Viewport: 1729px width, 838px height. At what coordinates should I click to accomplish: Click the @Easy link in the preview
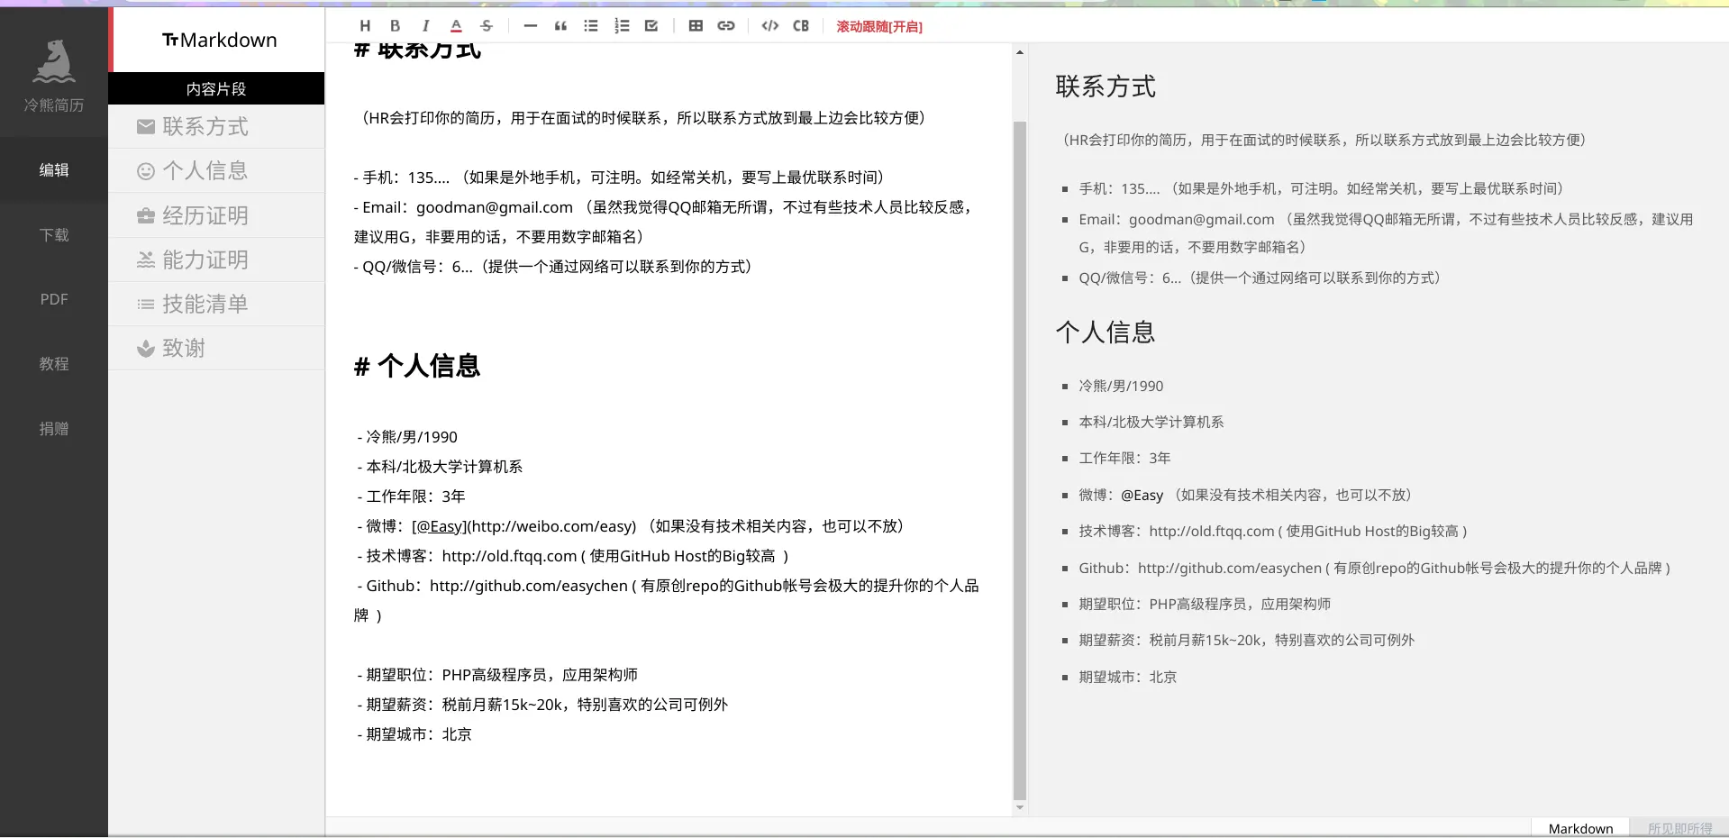coord(1142,495)
